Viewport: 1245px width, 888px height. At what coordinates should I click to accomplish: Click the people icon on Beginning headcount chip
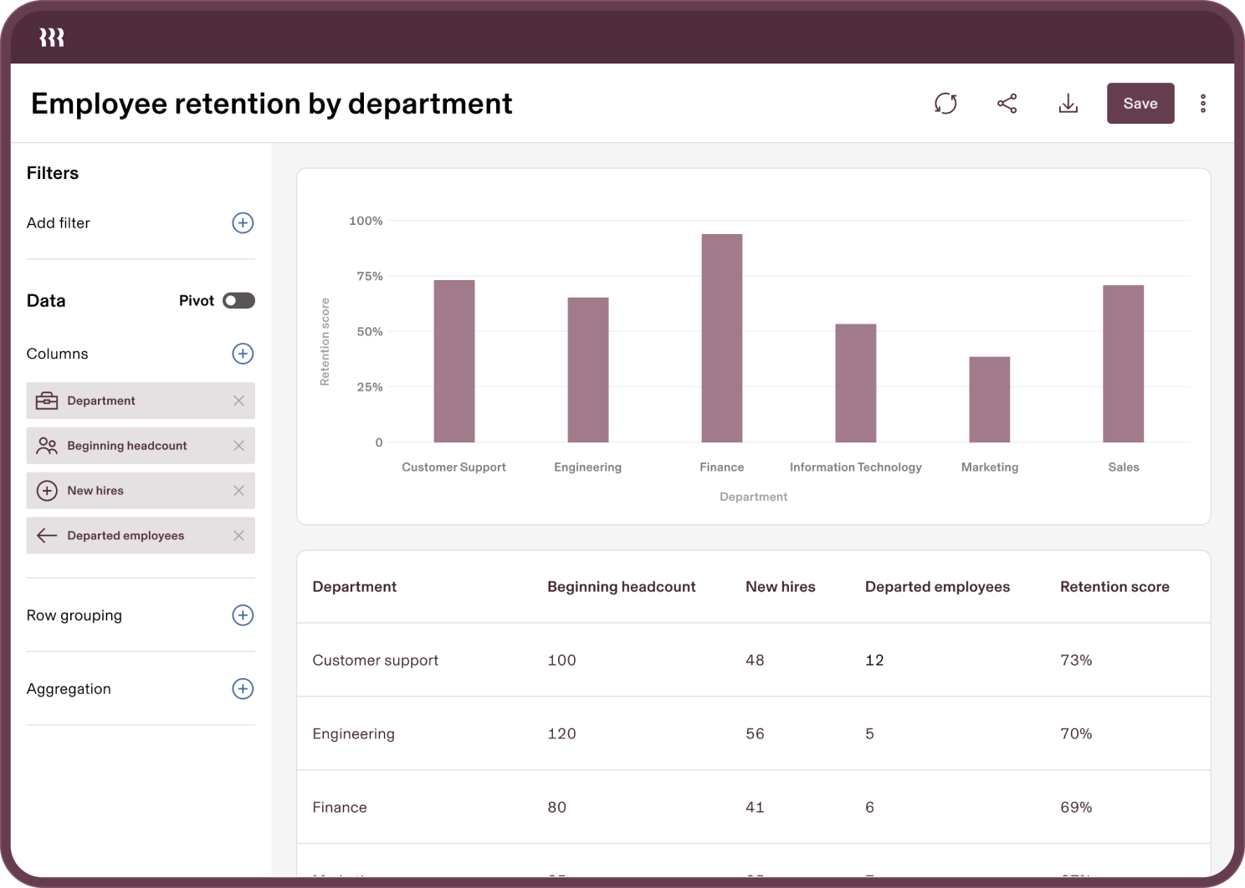point(48,446)
